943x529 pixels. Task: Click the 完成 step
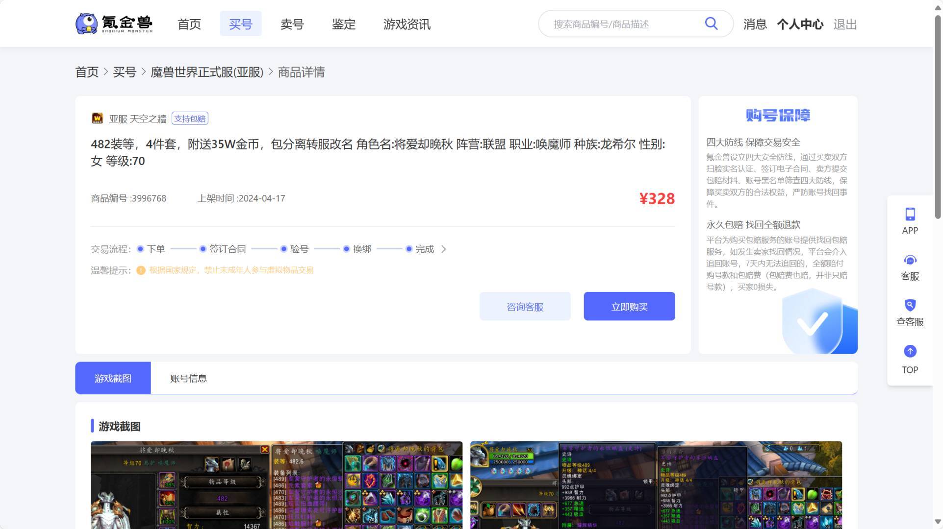420,249
